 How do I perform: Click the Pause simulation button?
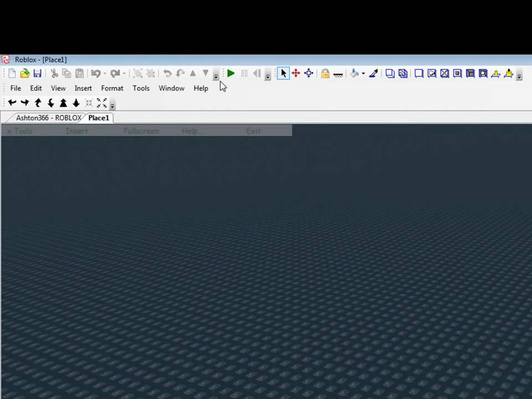click(244, 73)
